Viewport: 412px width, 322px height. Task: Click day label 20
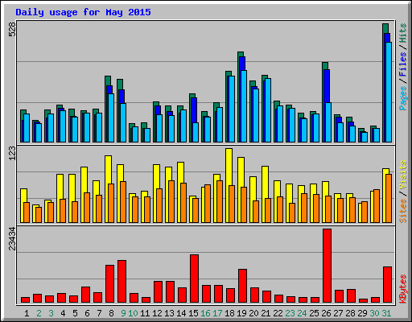(x=253, y=313)
